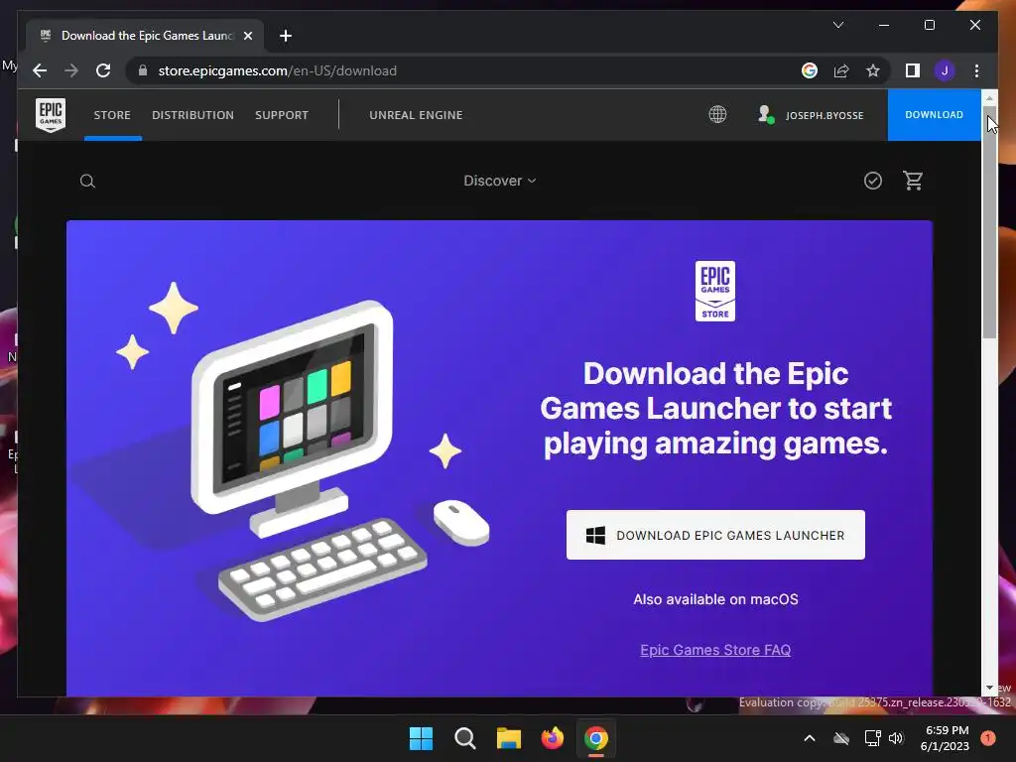Screen dimensions: 1016x762
Task: Open the tab search chevron
Action: click(x=837, y=25)
